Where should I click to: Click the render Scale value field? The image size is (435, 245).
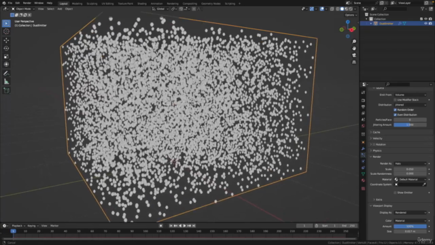click(411, 169)
